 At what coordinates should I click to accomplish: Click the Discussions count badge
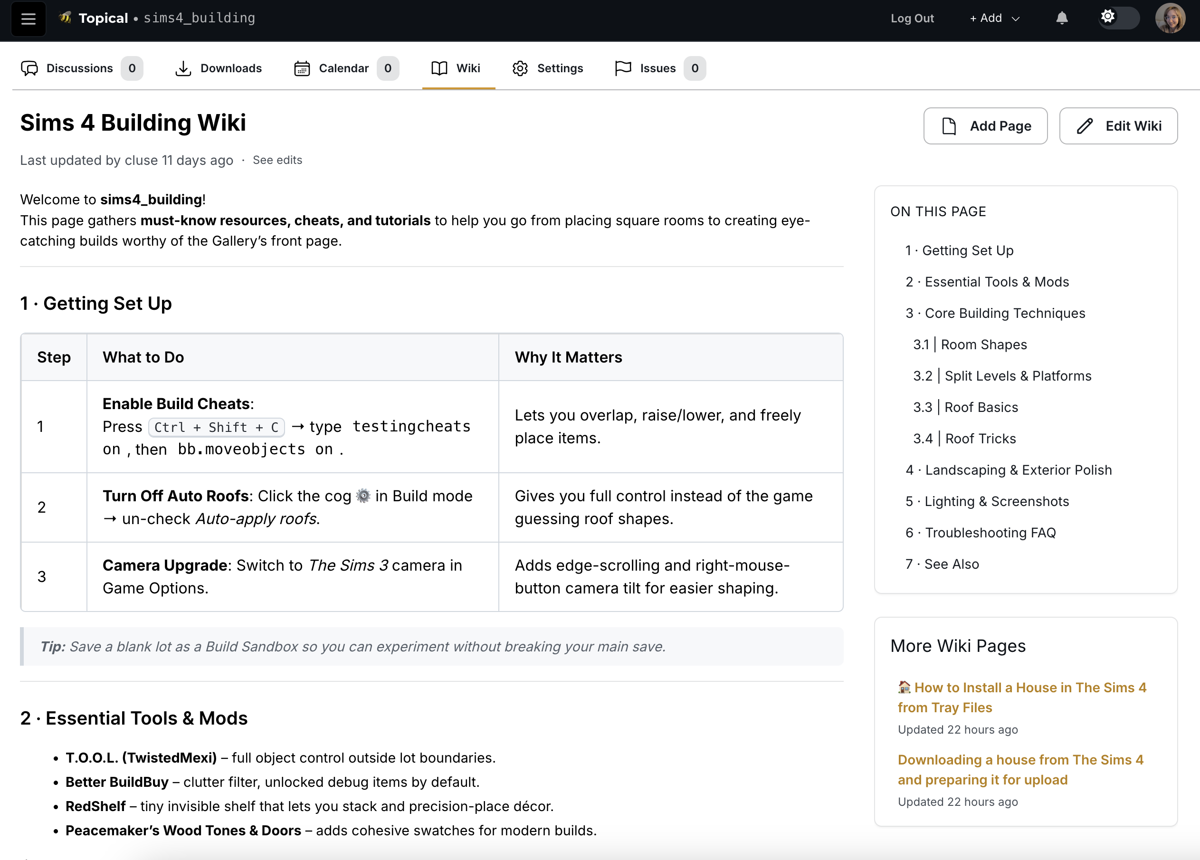[x=132, y=68]
